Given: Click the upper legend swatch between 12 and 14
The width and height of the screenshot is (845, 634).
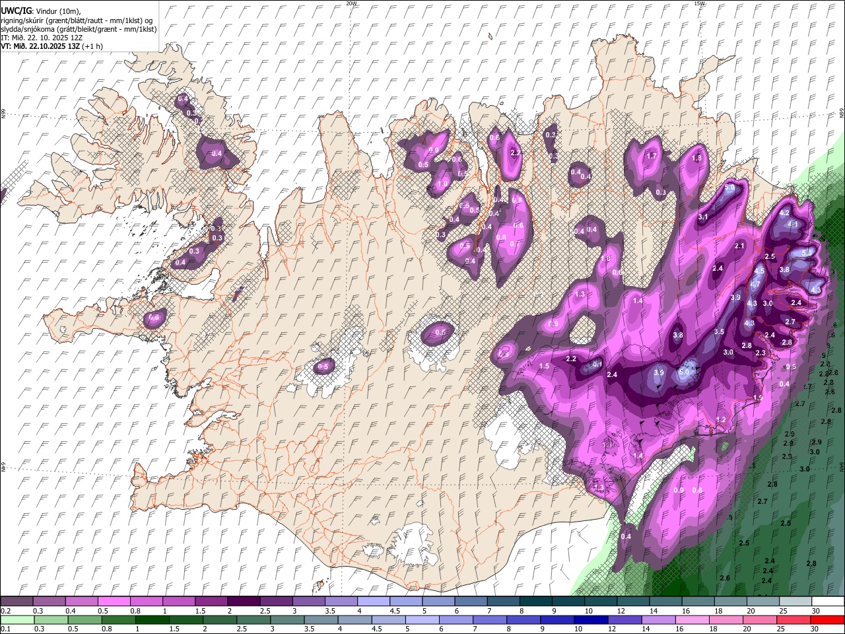Looking at the screenshot, I should (x=632, y=602).
